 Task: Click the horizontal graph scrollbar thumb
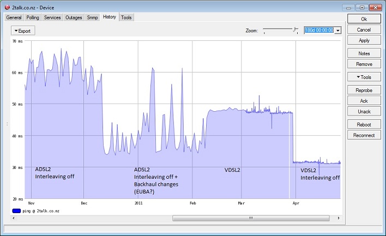[251, 218]
